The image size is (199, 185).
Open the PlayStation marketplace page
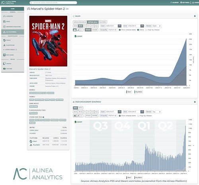(13, 45)
